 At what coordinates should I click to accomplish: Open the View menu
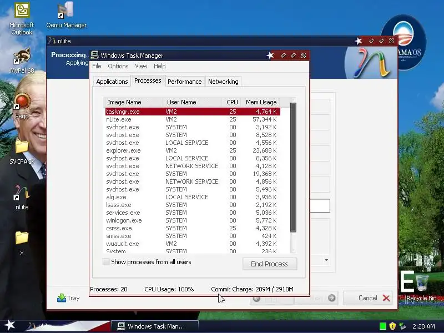(x=141, y=66)
